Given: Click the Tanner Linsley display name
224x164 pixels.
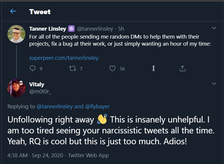Looking at the screenshot, I should tap(48, 29).
